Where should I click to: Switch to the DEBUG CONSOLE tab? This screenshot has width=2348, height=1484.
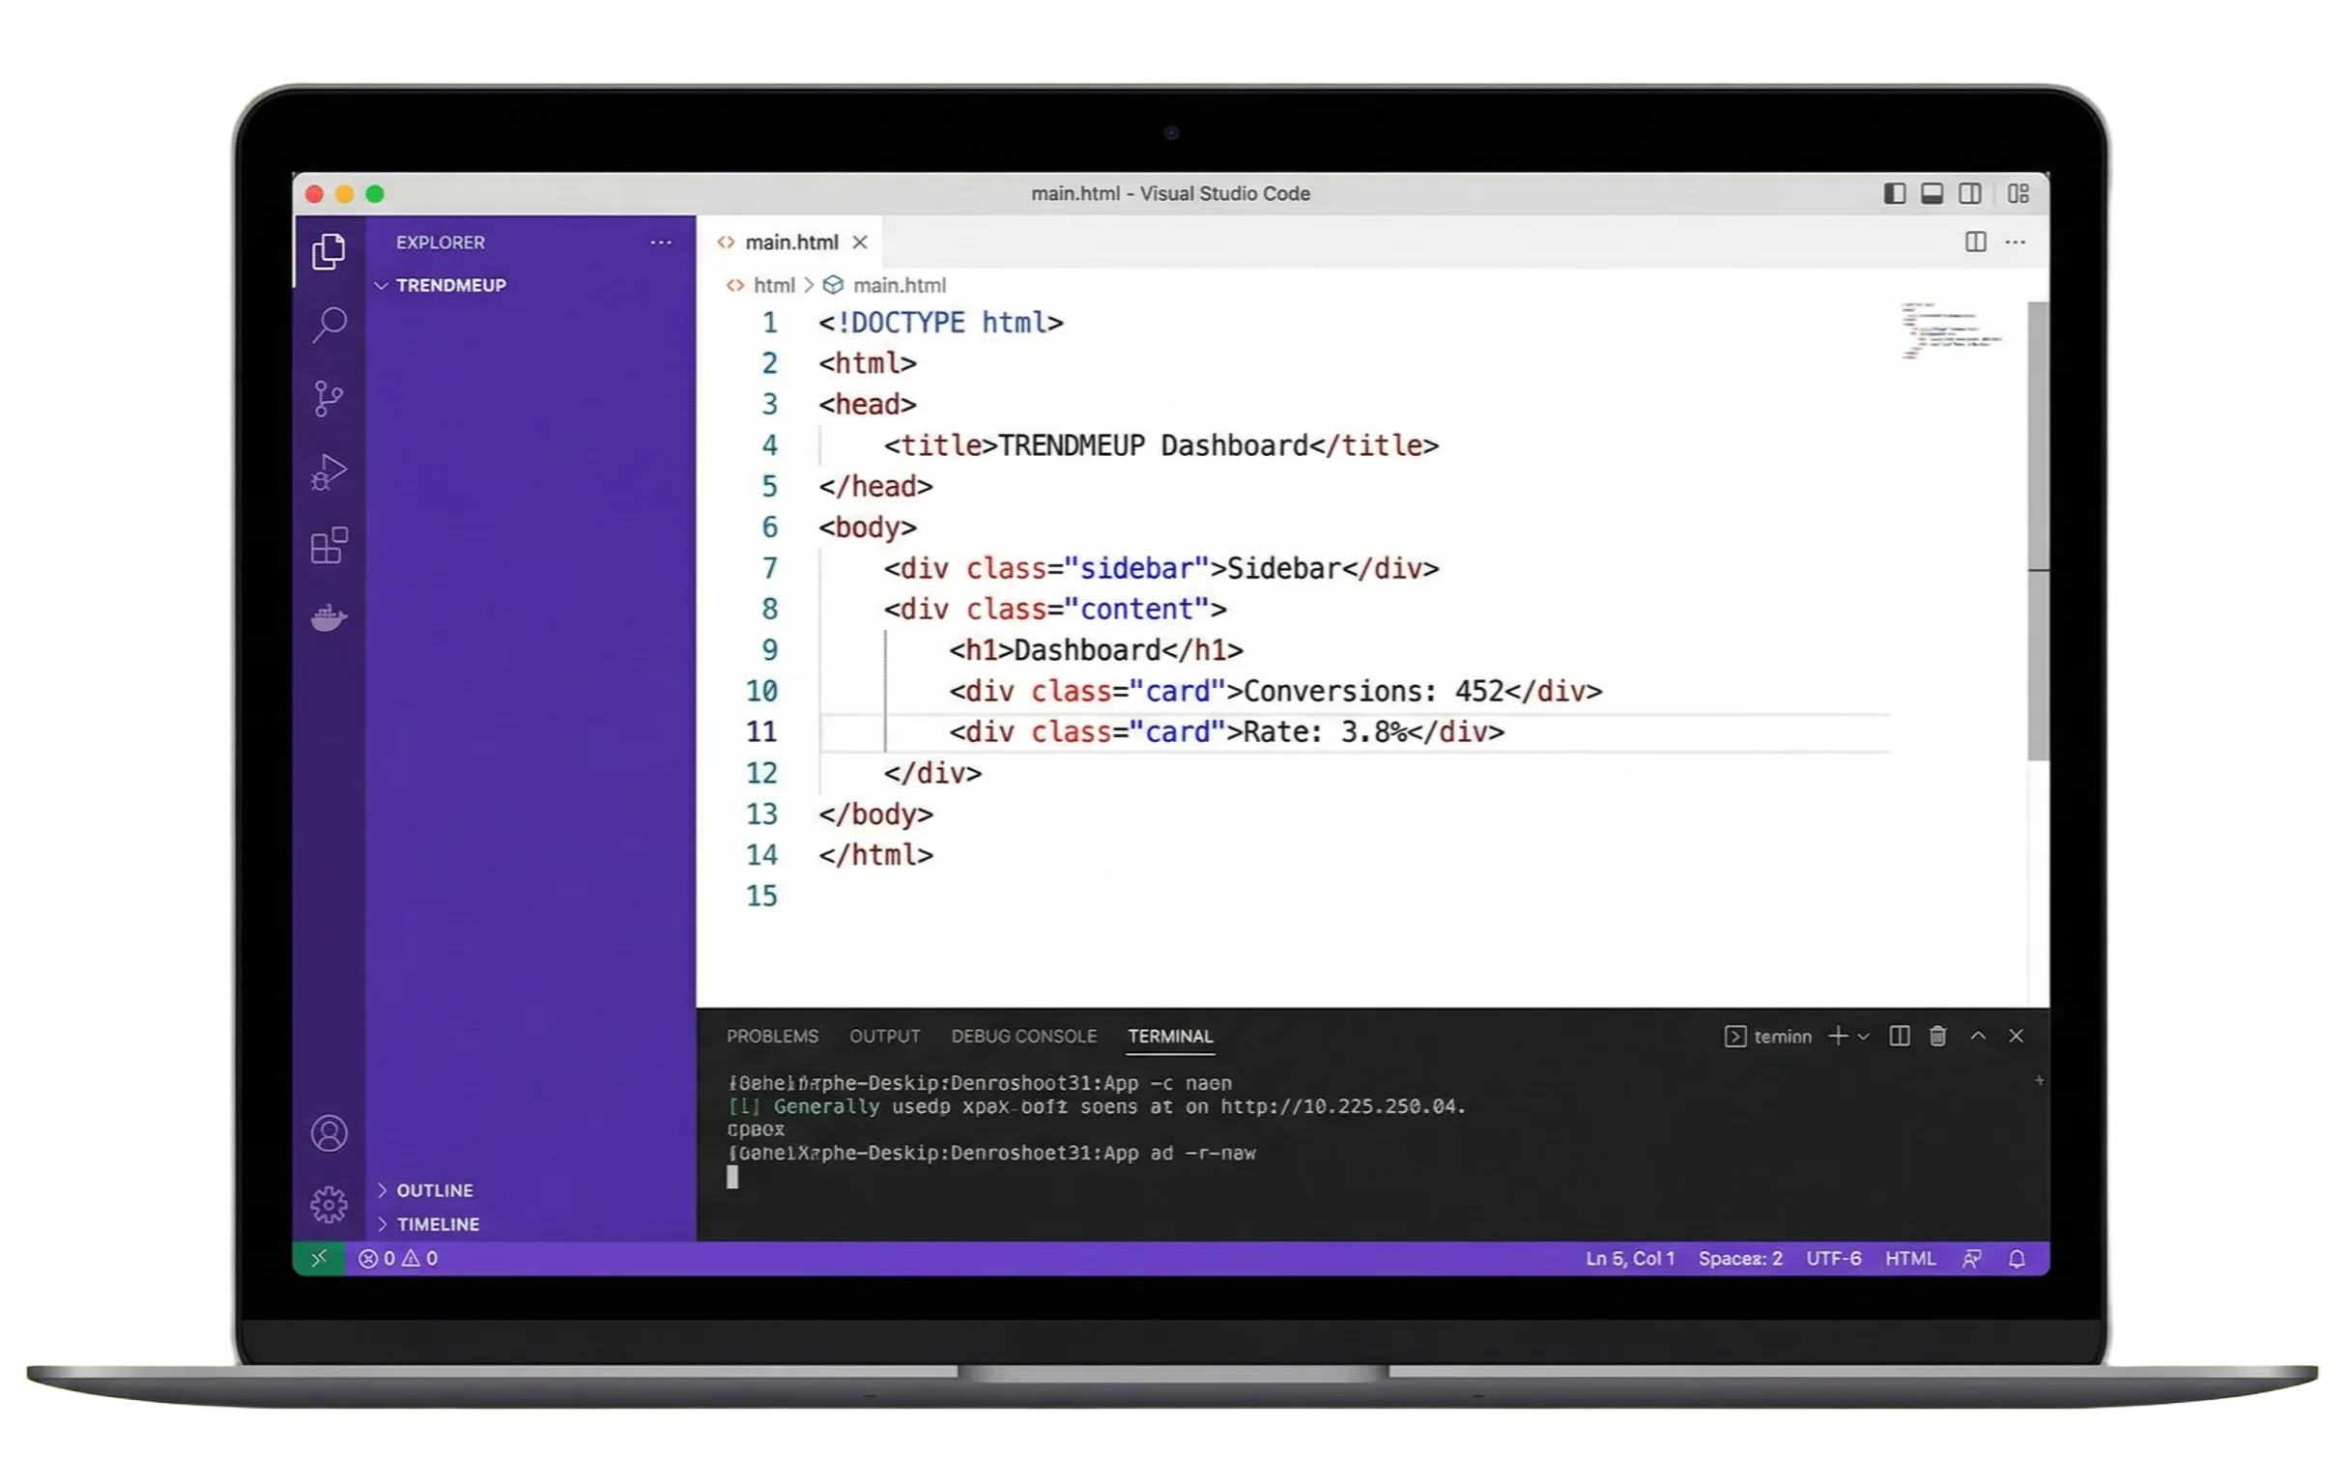coord(1025,1037)
